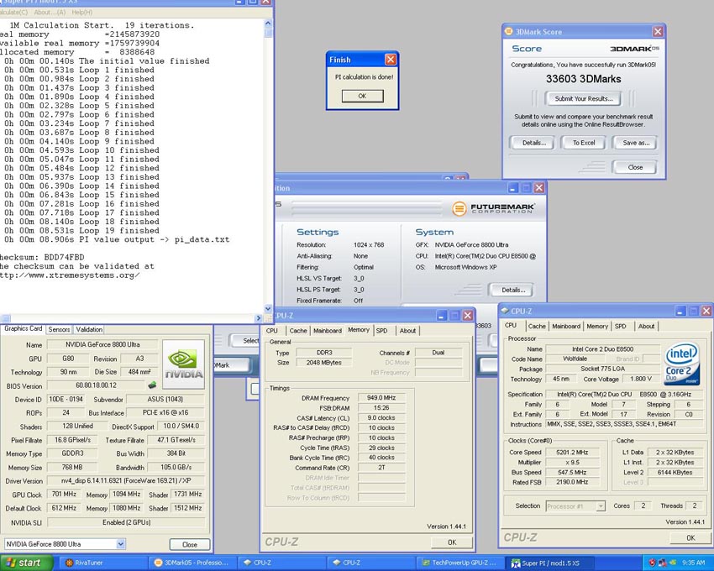
Task: Select the Graphics Card tab in GPU-Z
Action: coord(24,328)
